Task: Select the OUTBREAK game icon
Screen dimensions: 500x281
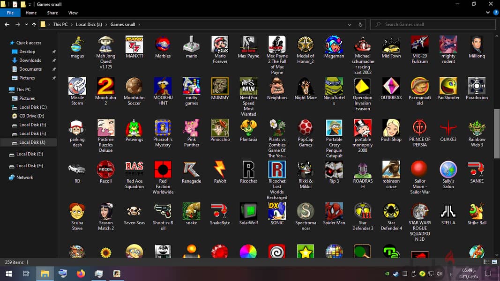Action: point(391,86)
